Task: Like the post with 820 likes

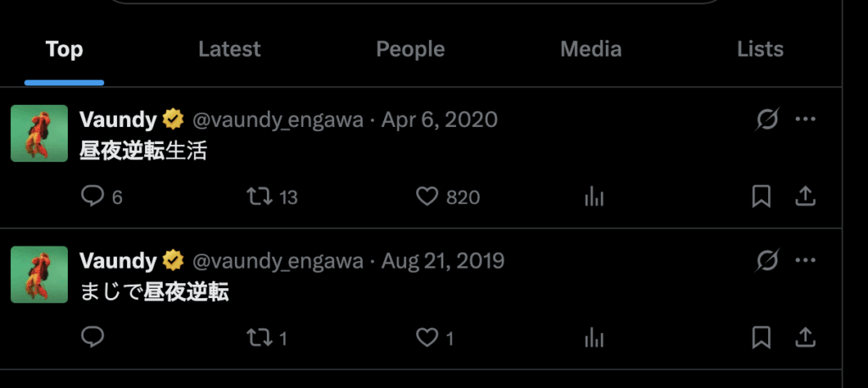Action: coord(426,197)
